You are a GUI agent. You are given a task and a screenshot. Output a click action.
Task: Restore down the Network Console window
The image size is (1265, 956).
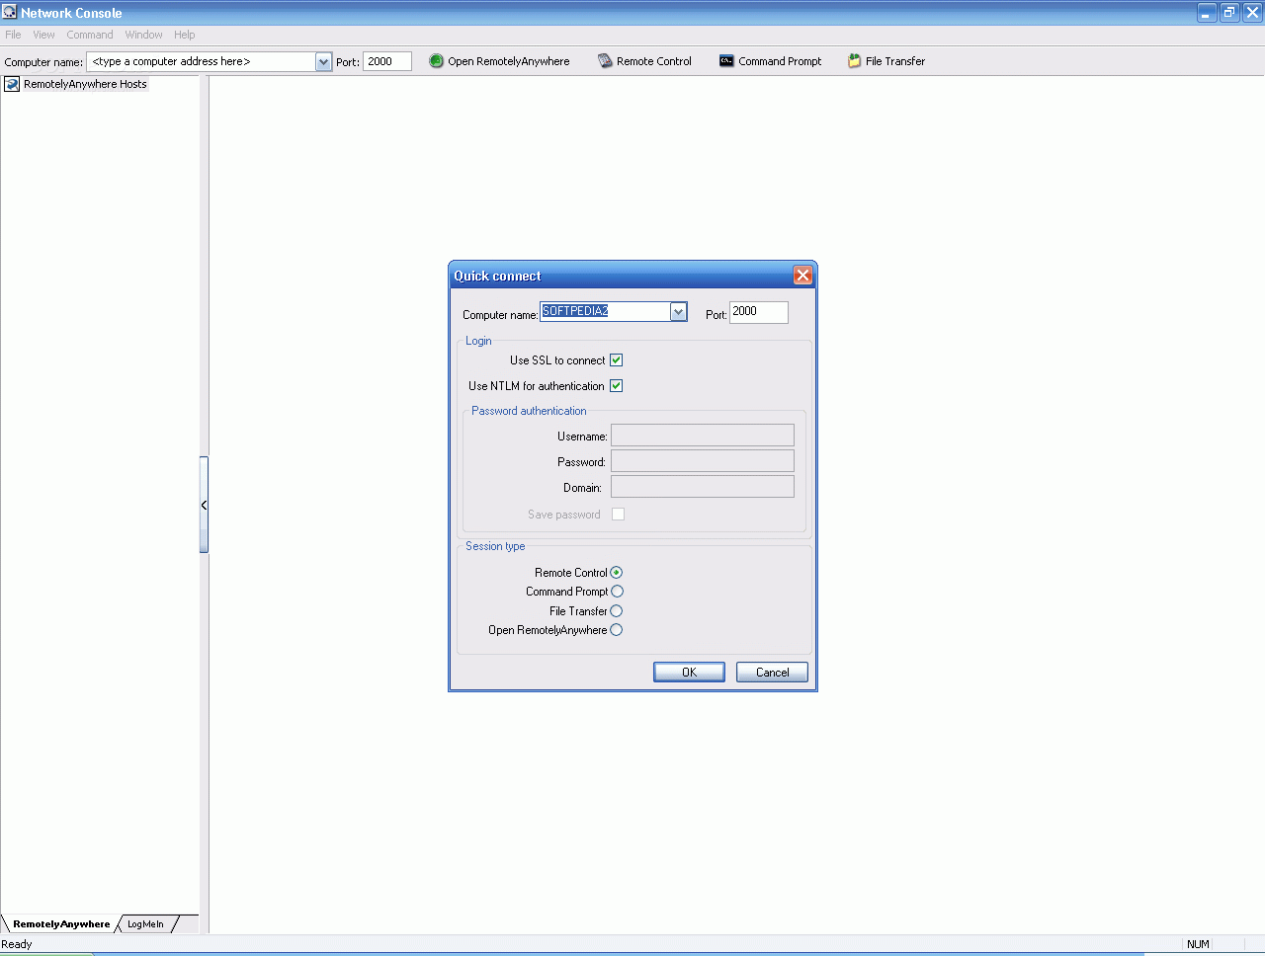(1229, 13)
